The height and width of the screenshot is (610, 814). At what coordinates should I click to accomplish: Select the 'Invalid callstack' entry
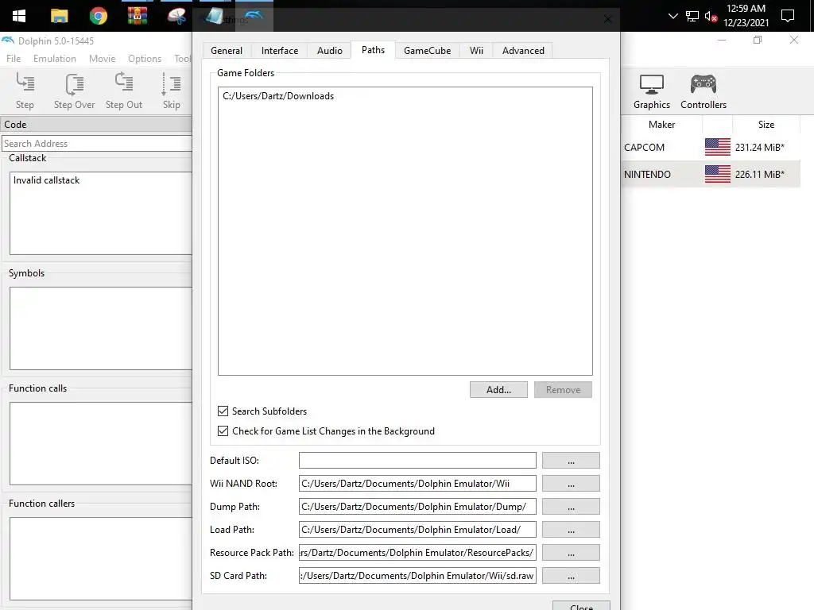tap(46, 180)
